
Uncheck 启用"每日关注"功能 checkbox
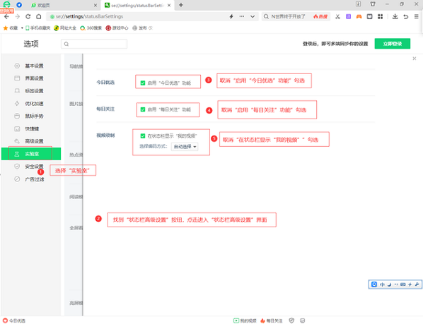[x=143, y=109]
